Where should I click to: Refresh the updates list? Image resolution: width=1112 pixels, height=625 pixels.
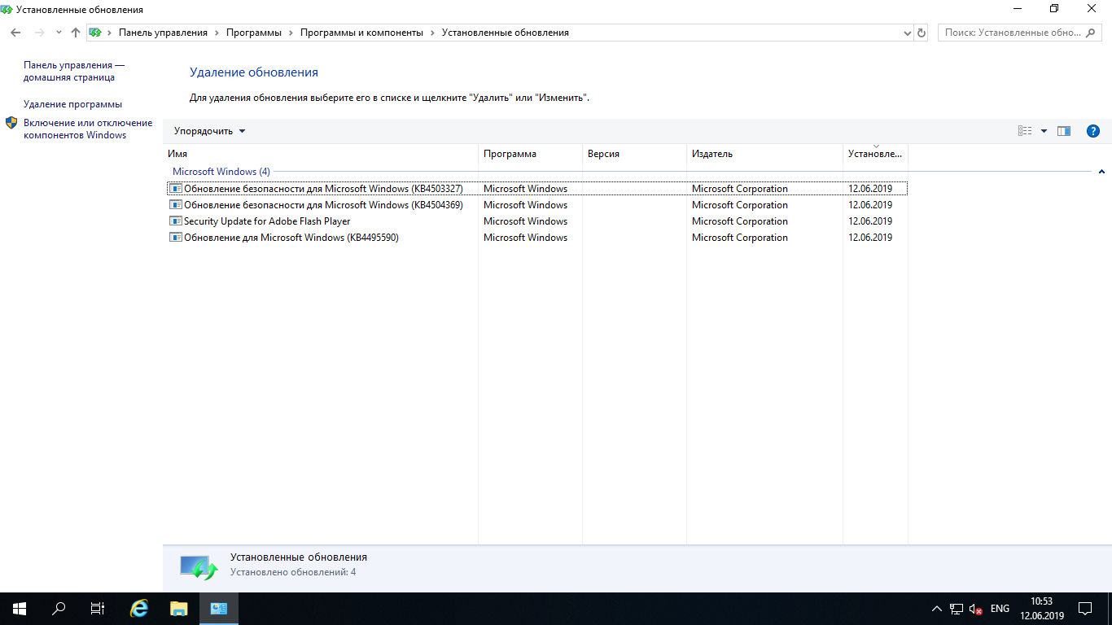922,33
